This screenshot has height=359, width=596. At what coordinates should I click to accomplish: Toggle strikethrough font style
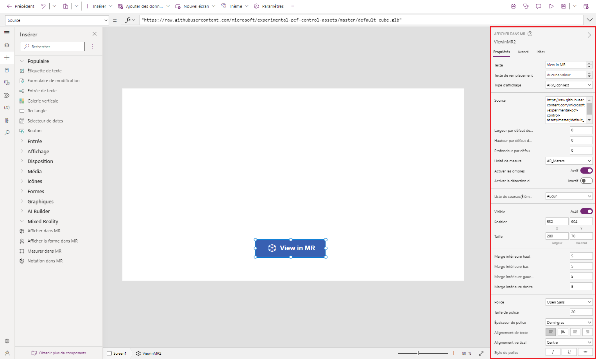pos(585,352)
